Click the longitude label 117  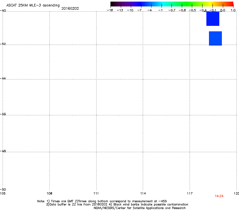pyautogui.click(x=190, y=194)
